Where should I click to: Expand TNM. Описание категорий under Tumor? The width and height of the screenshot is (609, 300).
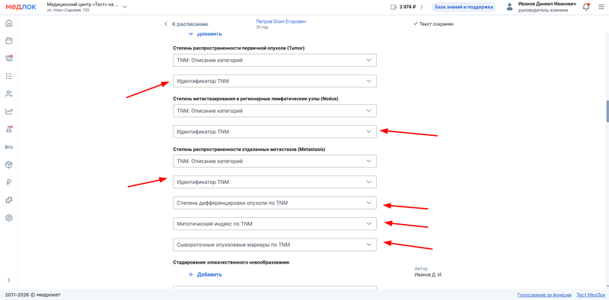pyautogui.click(x=275, y=60)
